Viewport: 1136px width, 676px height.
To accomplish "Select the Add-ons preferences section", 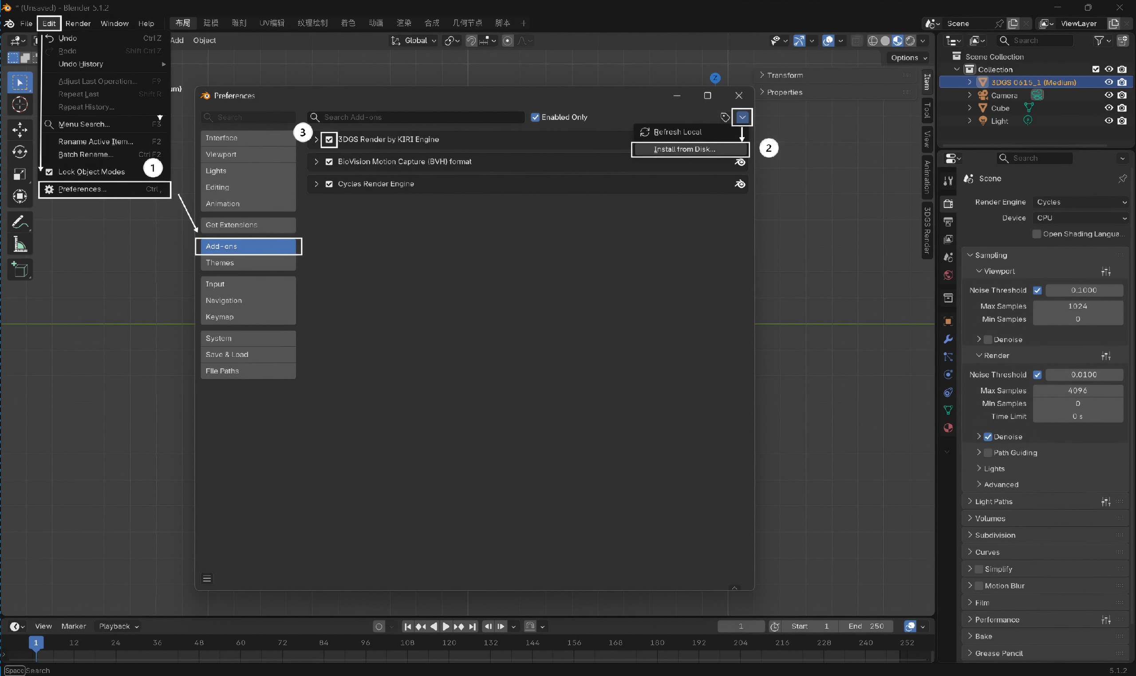I will click(248, 246).
